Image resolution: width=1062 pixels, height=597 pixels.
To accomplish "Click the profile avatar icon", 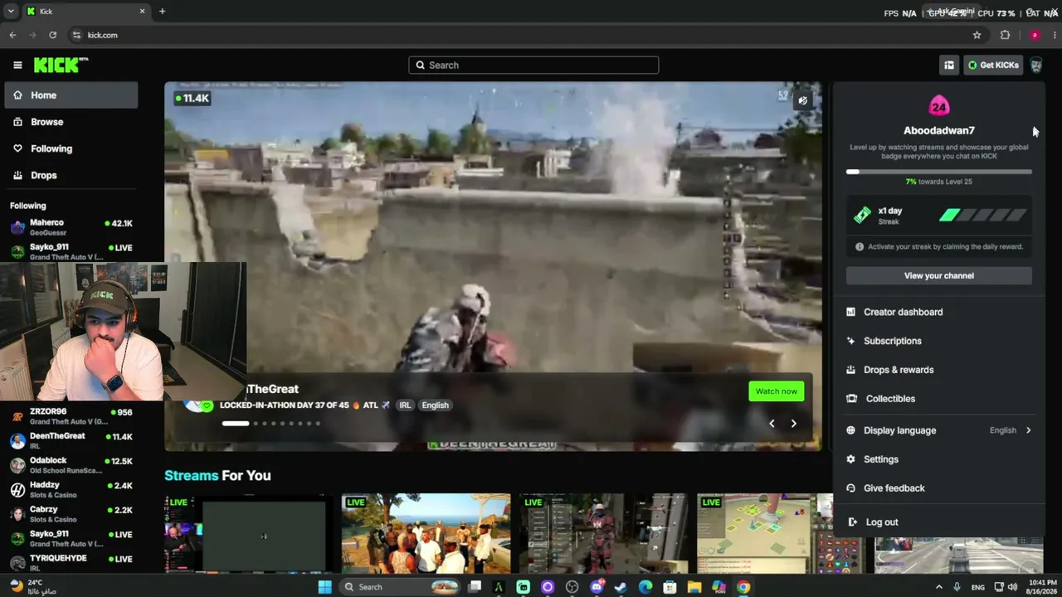I will tap(1035, 65).
